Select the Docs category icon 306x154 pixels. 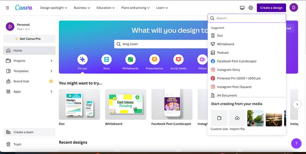[x=106, y=60]
